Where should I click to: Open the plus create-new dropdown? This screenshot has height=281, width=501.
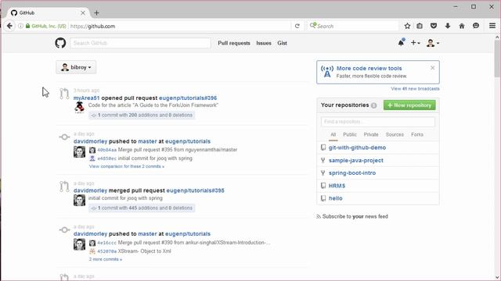(x=415, y=43)
